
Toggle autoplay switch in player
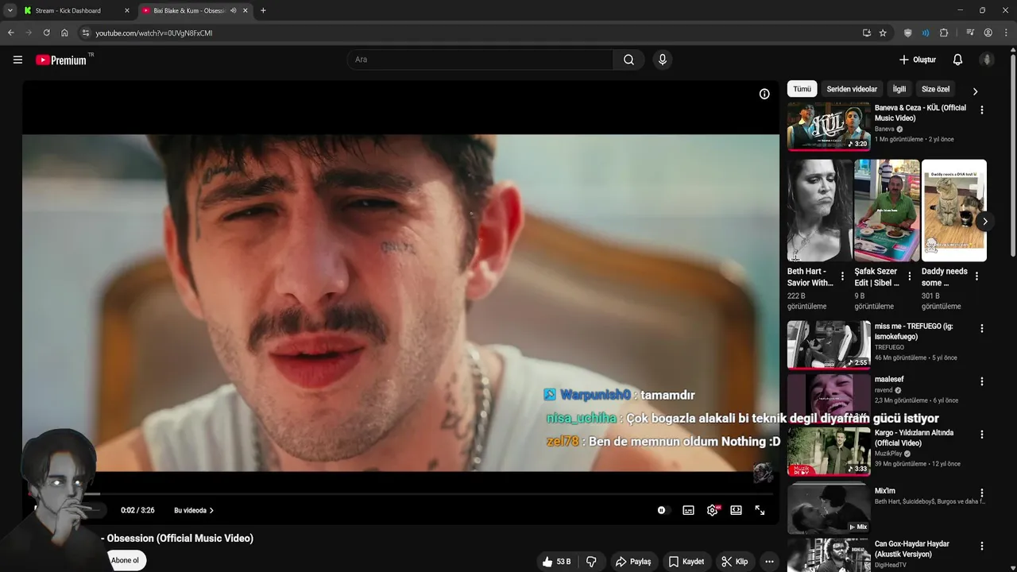pos(662,510)
